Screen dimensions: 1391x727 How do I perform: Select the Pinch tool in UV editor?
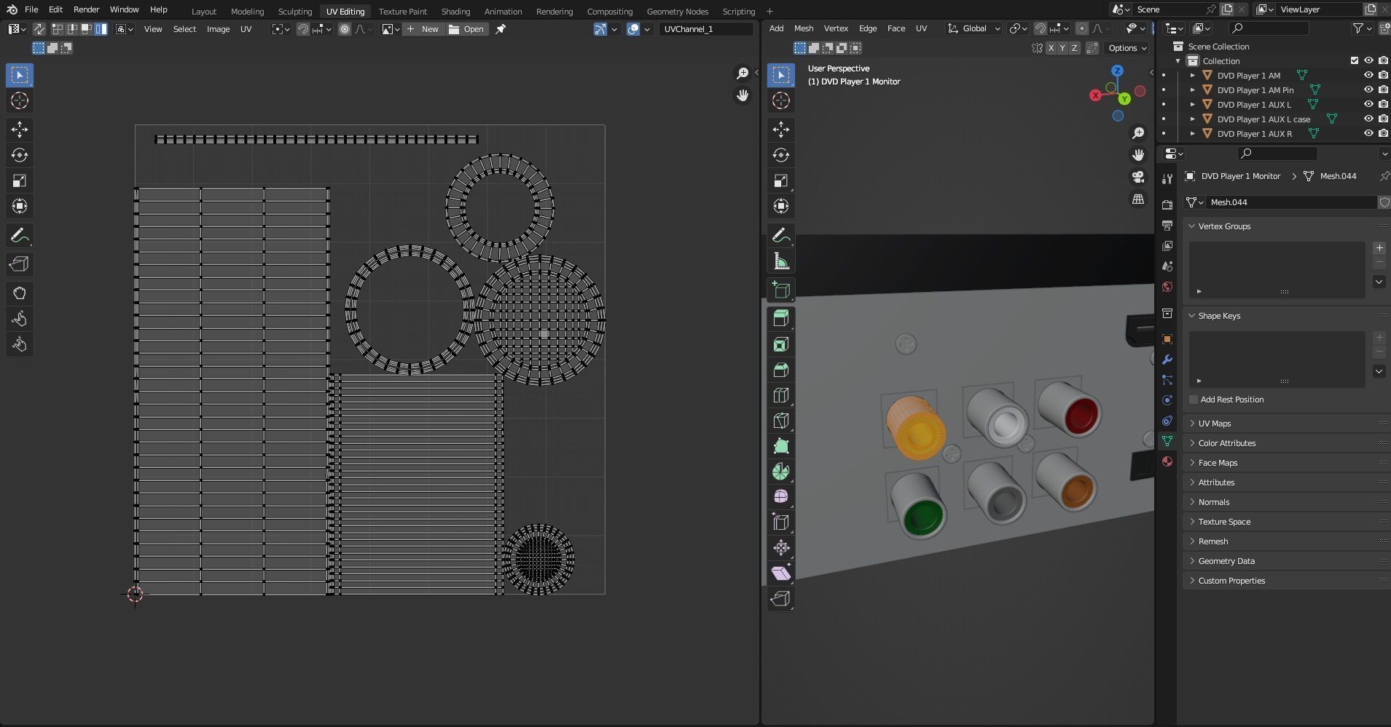[x=20, y=344]
